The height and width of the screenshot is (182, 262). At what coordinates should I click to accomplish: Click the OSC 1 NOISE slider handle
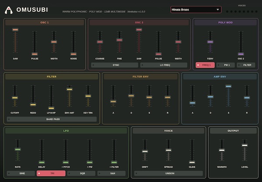73,54
